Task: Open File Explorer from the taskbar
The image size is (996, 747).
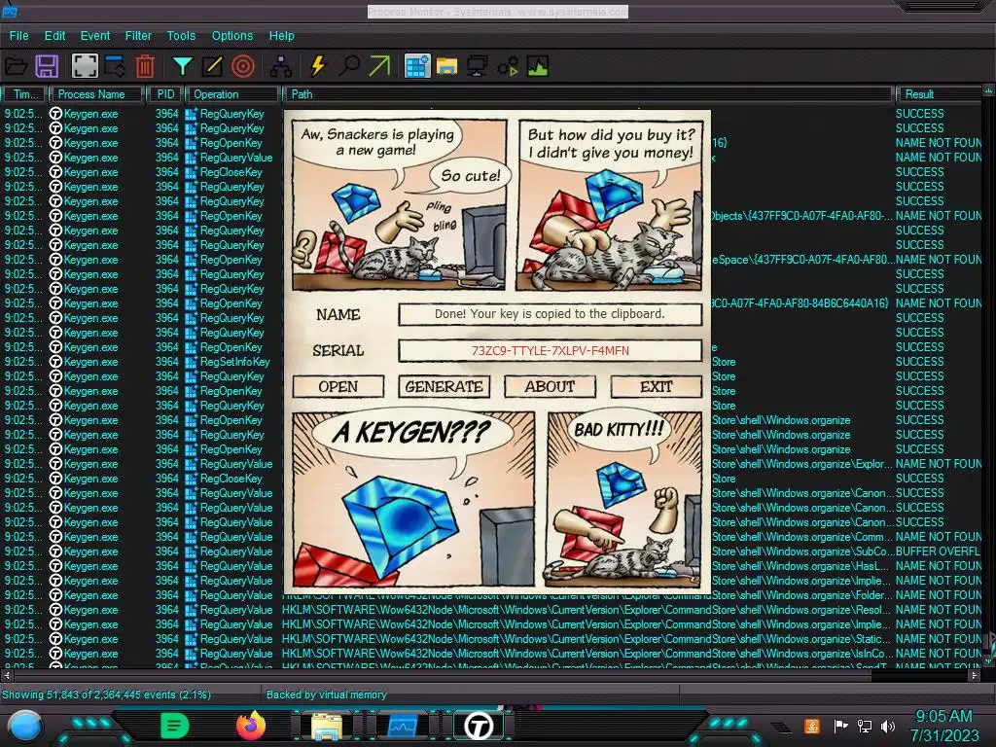Action: (x=327, y=726)
